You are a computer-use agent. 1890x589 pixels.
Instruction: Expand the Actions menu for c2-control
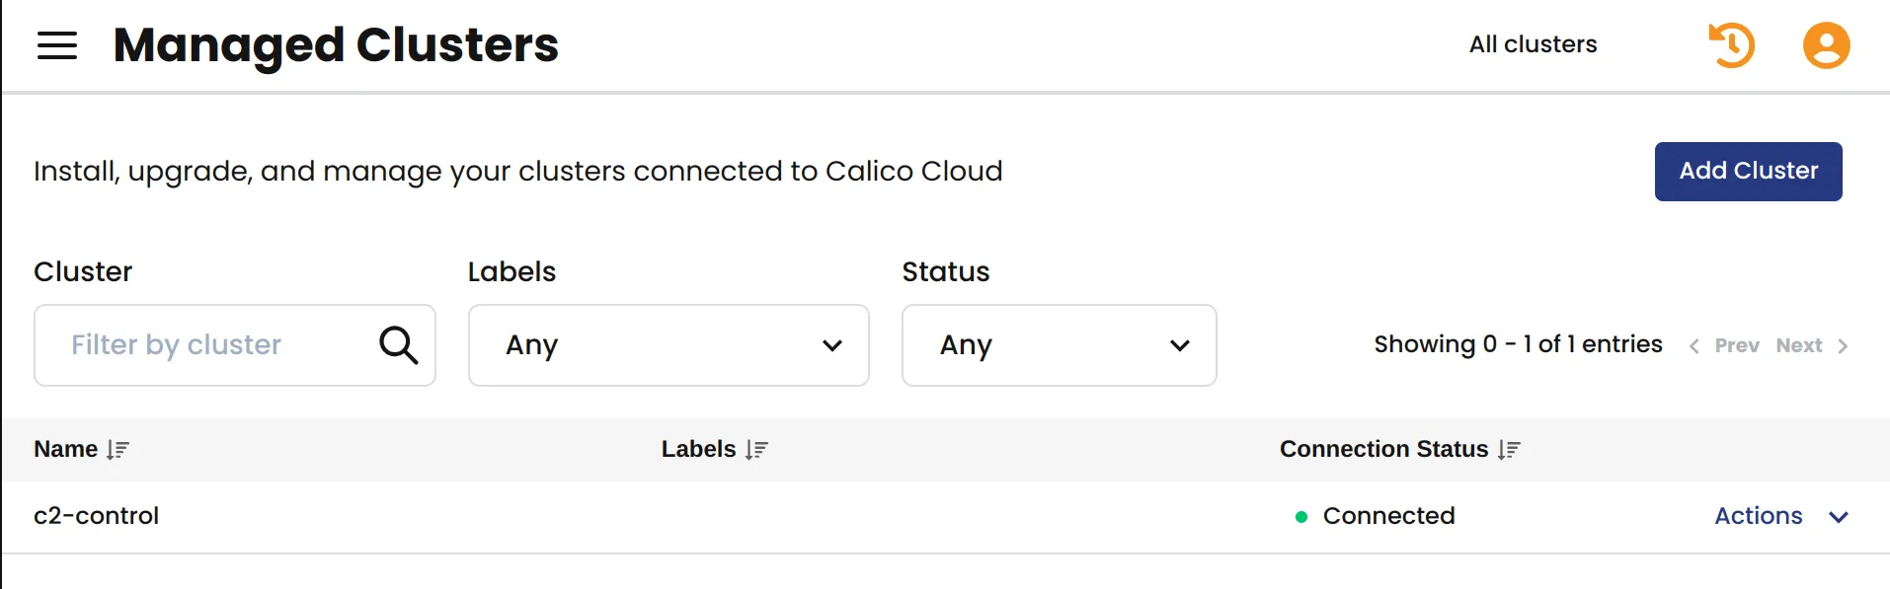(1781, 516)
